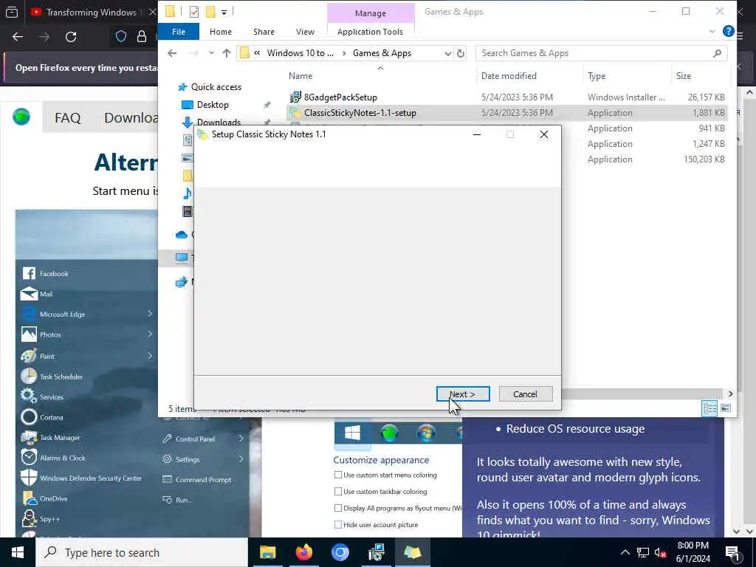Open recent locations dropdown in Explorer

click(211, 53)
